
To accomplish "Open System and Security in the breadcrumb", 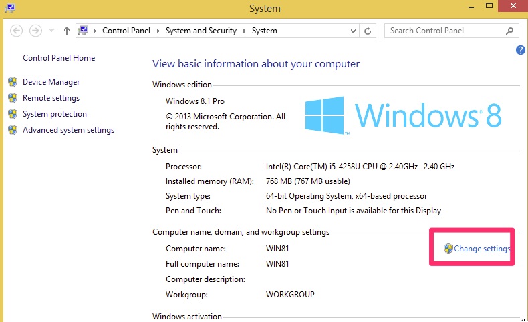I will click(x=201, y=31).
